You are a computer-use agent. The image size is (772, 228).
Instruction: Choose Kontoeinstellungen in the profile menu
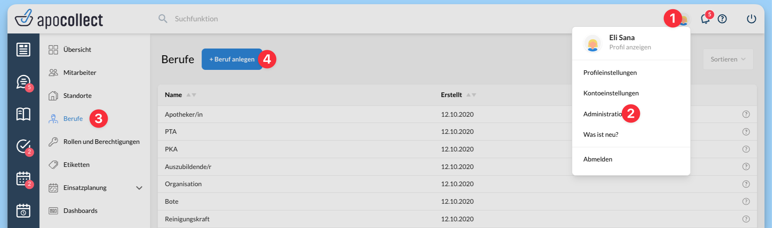click(611, 93)
